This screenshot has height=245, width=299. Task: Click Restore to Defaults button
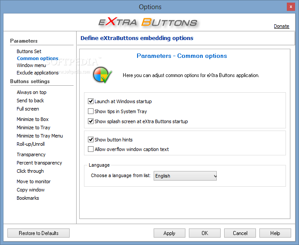(39, 233)
